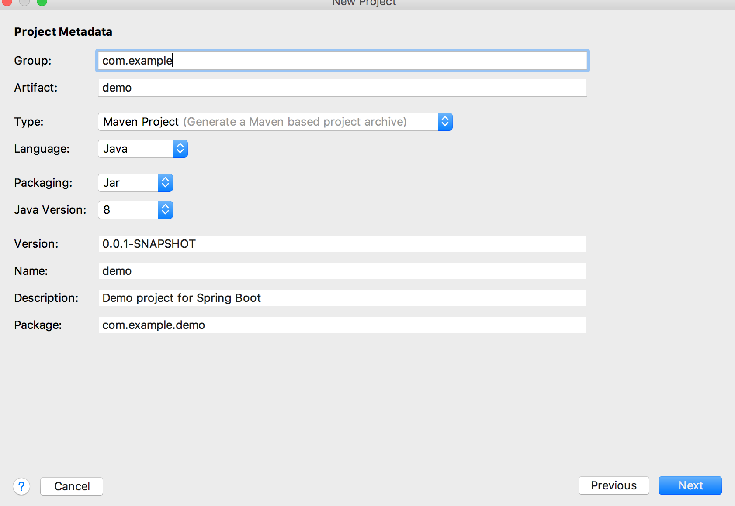Click the Package input field

[342, 325]
